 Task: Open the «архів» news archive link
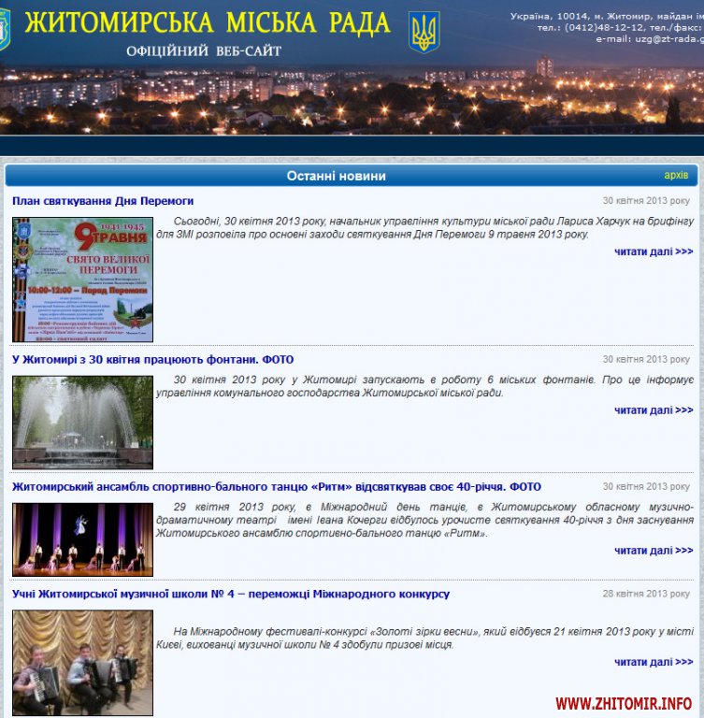point(675,175)
